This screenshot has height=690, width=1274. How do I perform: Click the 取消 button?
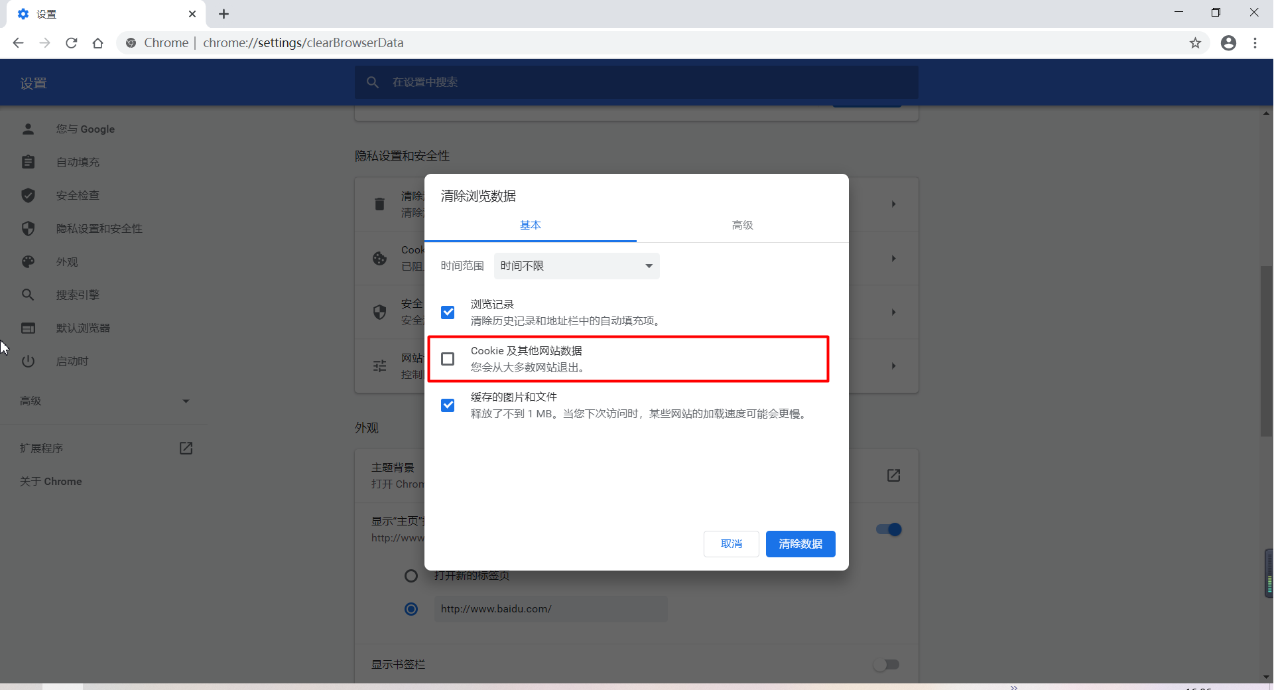[x=732, y=544]
